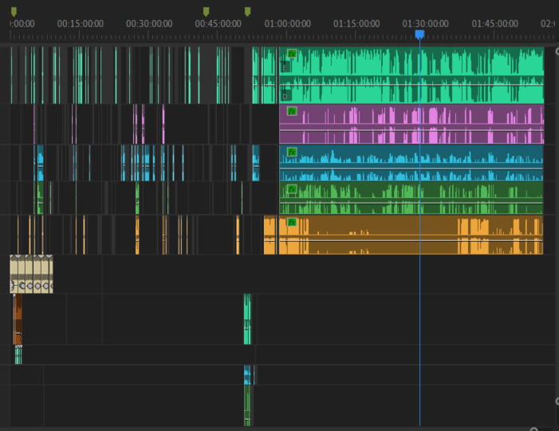Select the small blue clip on the lower track
The image size is (559, 431).
(x=247, y=375)
